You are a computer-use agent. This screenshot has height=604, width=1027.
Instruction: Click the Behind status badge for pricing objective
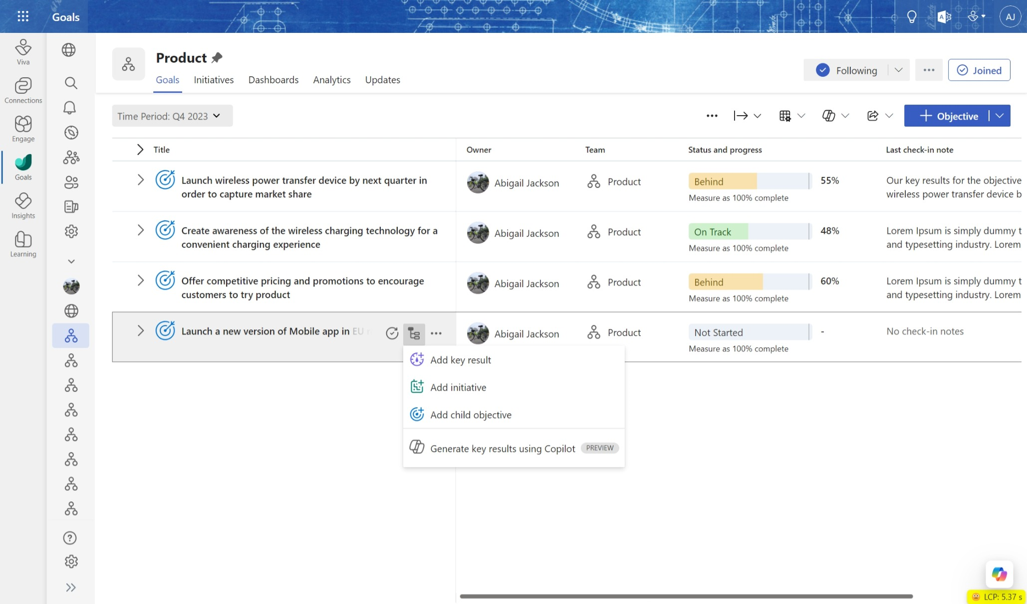708,281
